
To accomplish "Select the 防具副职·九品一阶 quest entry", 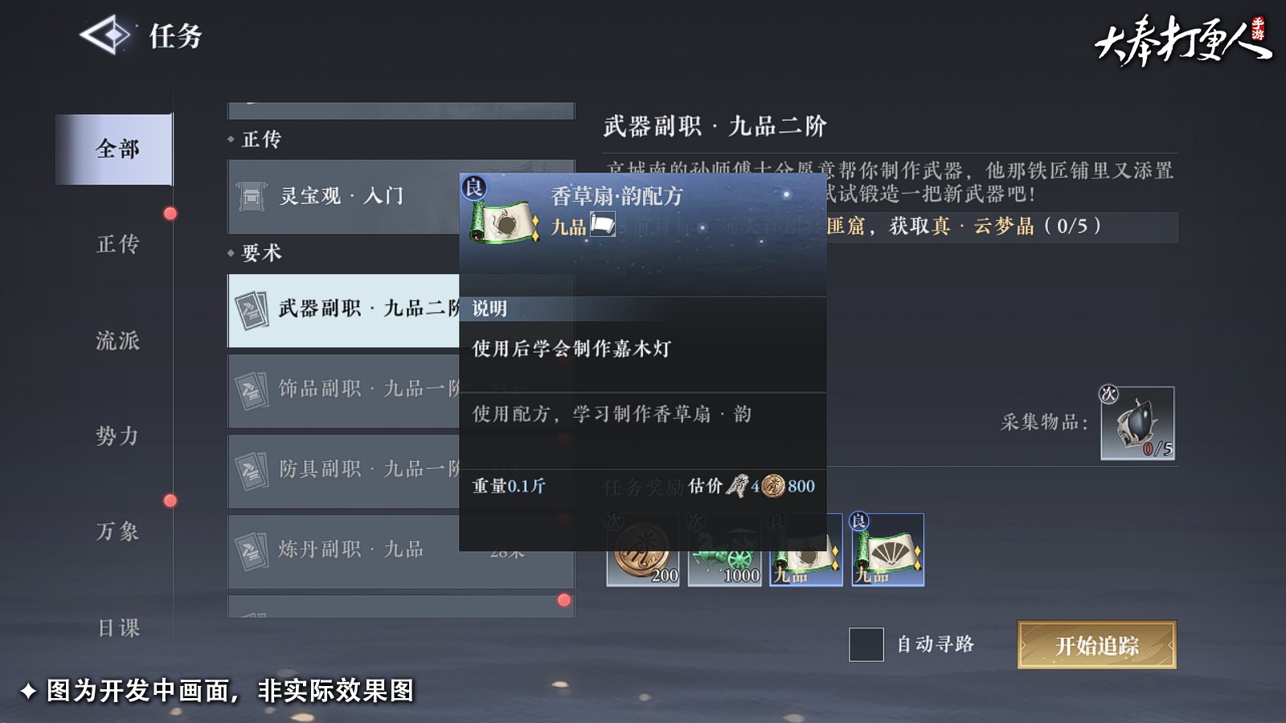I will (344, 472).
